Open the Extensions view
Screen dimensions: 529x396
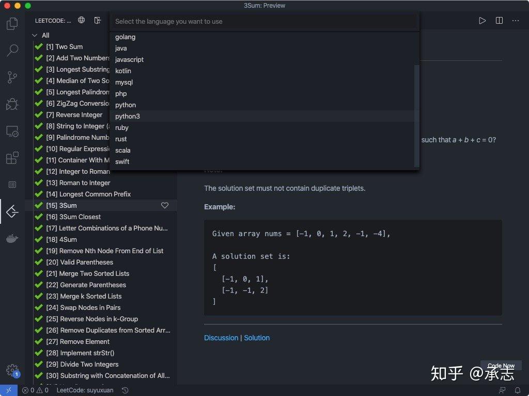[12, 158]
